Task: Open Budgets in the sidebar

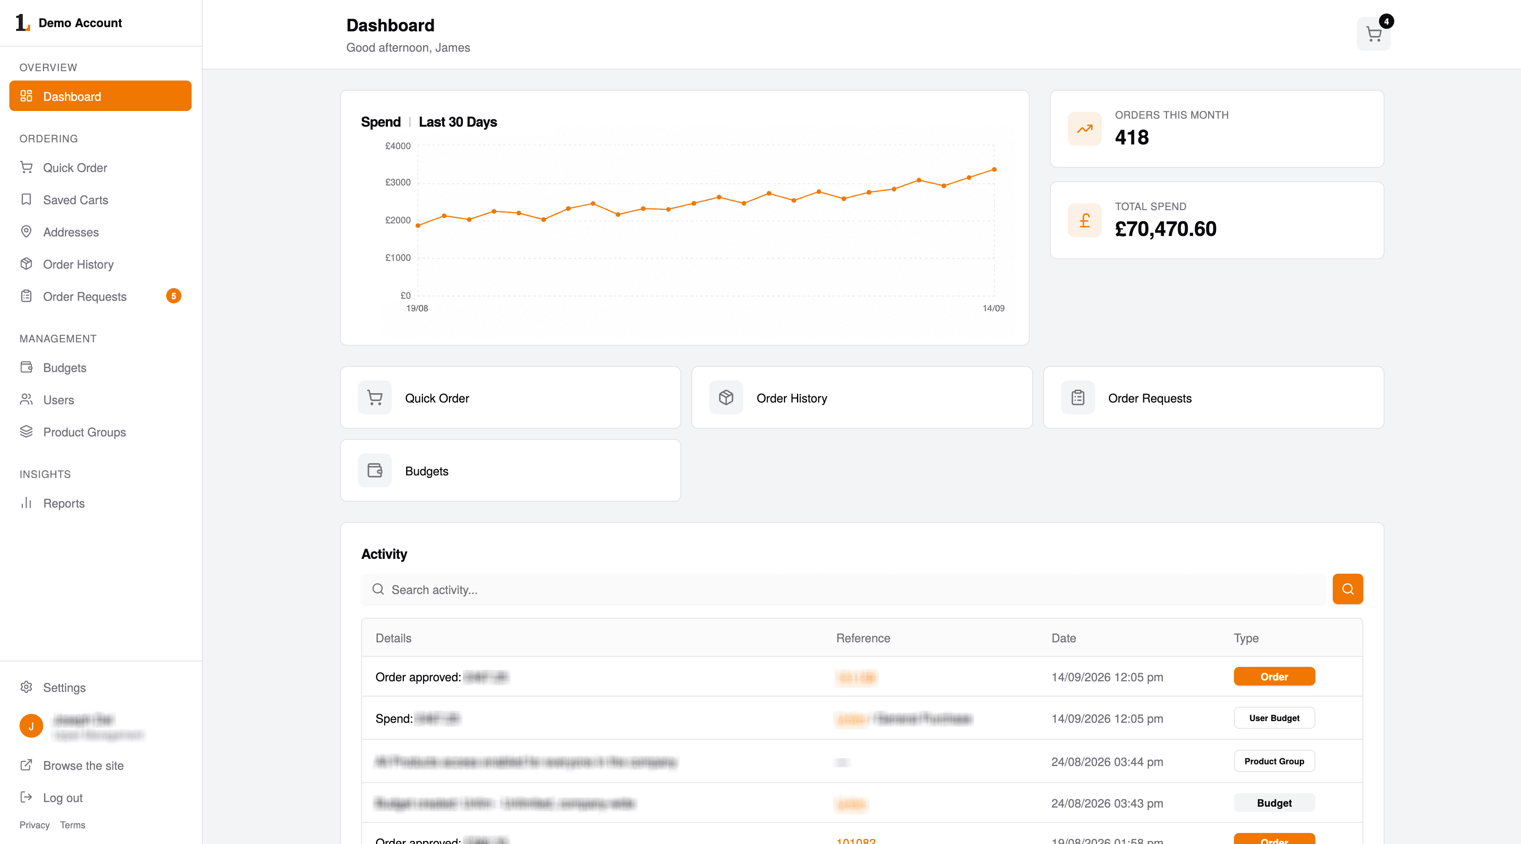Action: pyautogui.click(x=65, y=367)
